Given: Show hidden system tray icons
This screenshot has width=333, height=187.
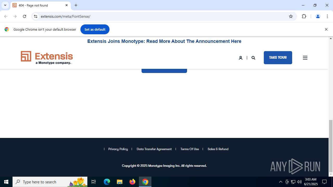Looking at the screenshot, I should click(280, 182).
